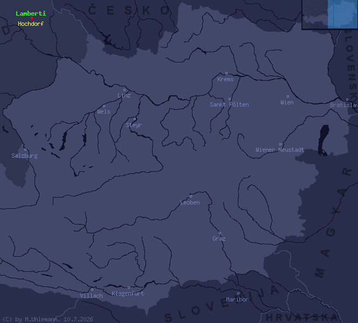Click the yellow Hochdorf label

pos(31,24)
